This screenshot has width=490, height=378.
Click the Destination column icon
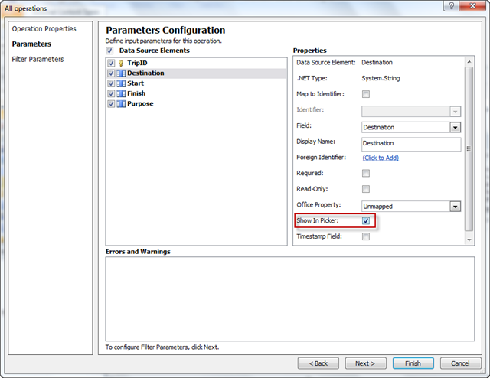[x=121, y=73]
